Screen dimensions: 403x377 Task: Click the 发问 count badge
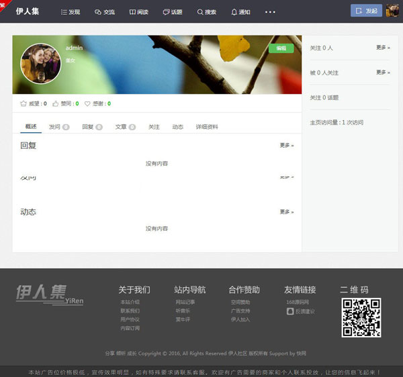66,127
